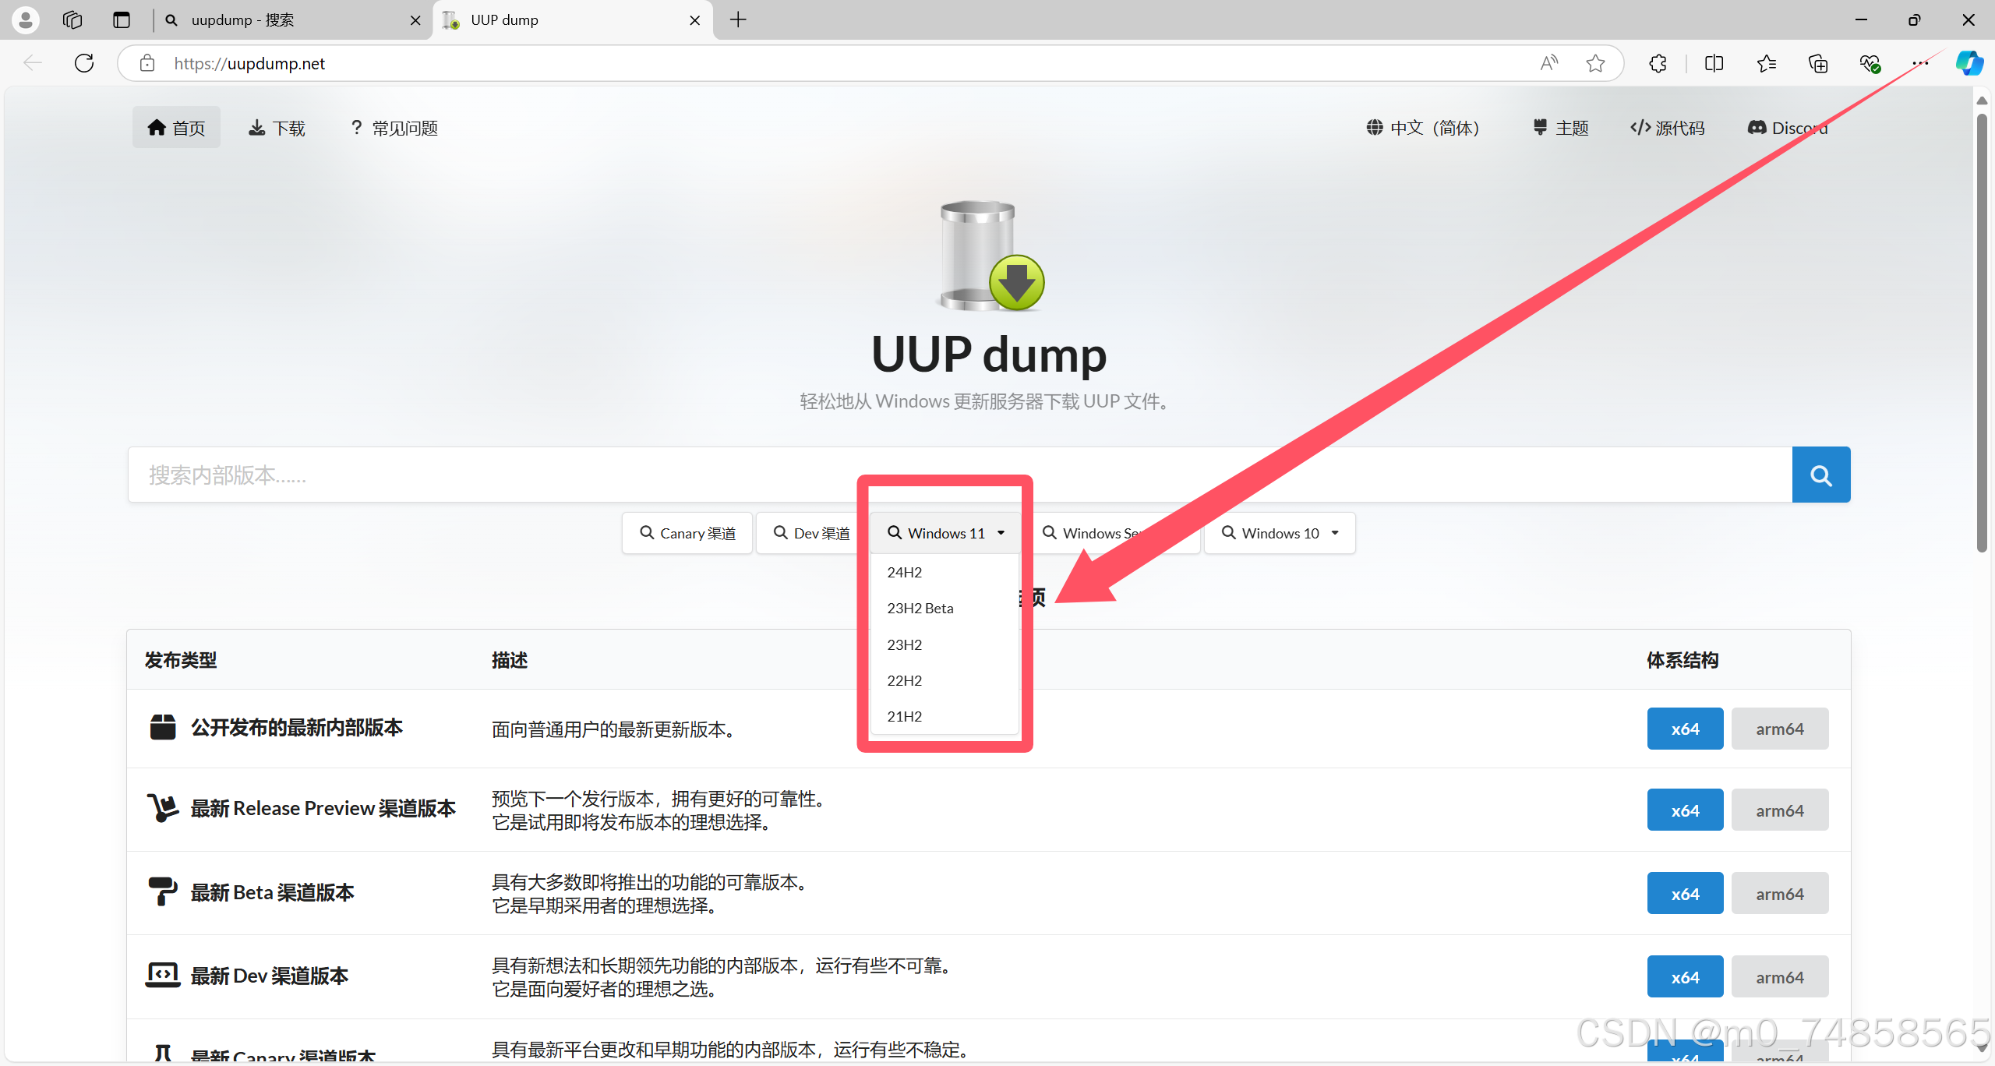
Task: Refresh the page with reload icon
Action: coord(84,63)
